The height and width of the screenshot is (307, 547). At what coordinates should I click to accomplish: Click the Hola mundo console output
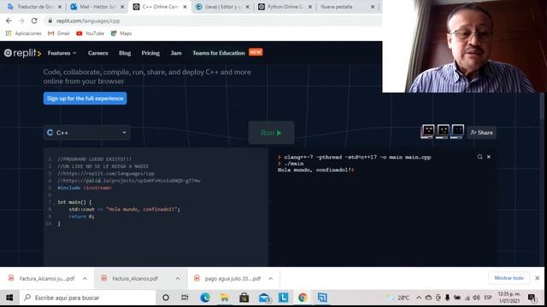(x=315, y=170)
